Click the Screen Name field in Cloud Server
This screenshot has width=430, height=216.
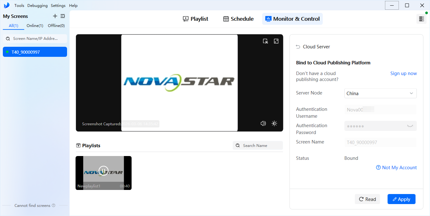pyautogui.click(x=381, y=142)
